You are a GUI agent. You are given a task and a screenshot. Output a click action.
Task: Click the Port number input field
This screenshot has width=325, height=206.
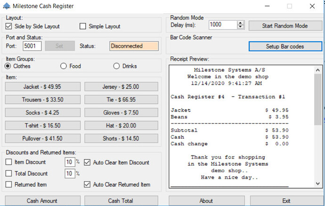click(x=32, y=46)
